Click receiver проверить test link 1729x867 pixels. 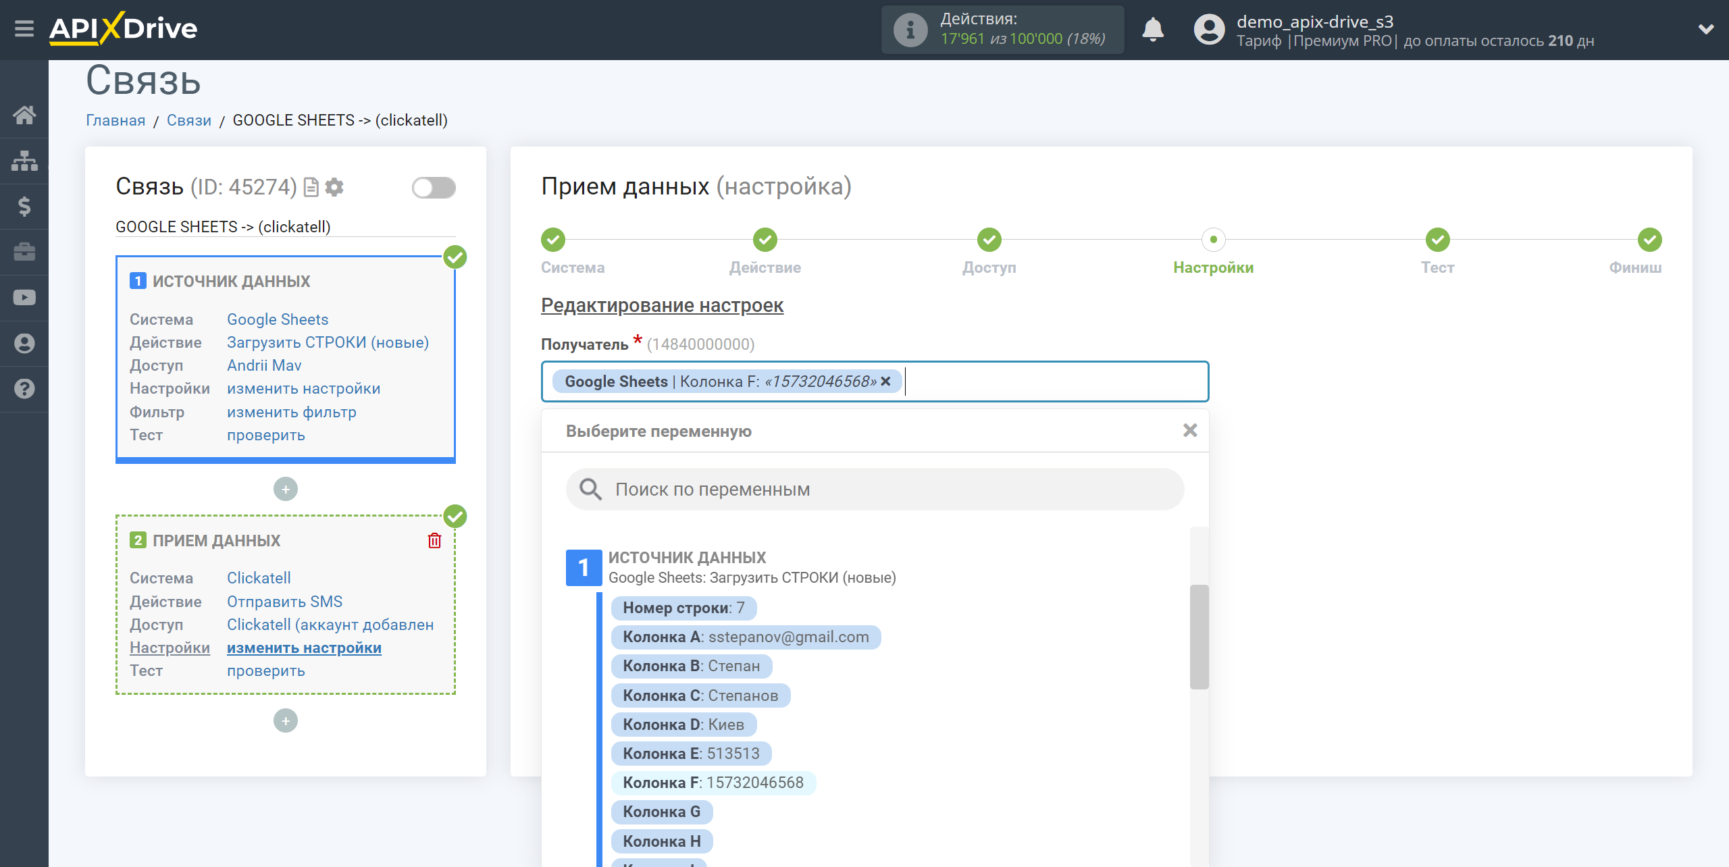pos(266,671)
